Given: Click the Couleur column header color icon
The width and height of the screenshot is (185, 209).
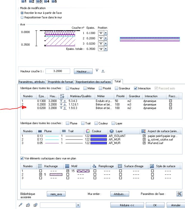Looking at the screenshot, I should click(88, 131).
